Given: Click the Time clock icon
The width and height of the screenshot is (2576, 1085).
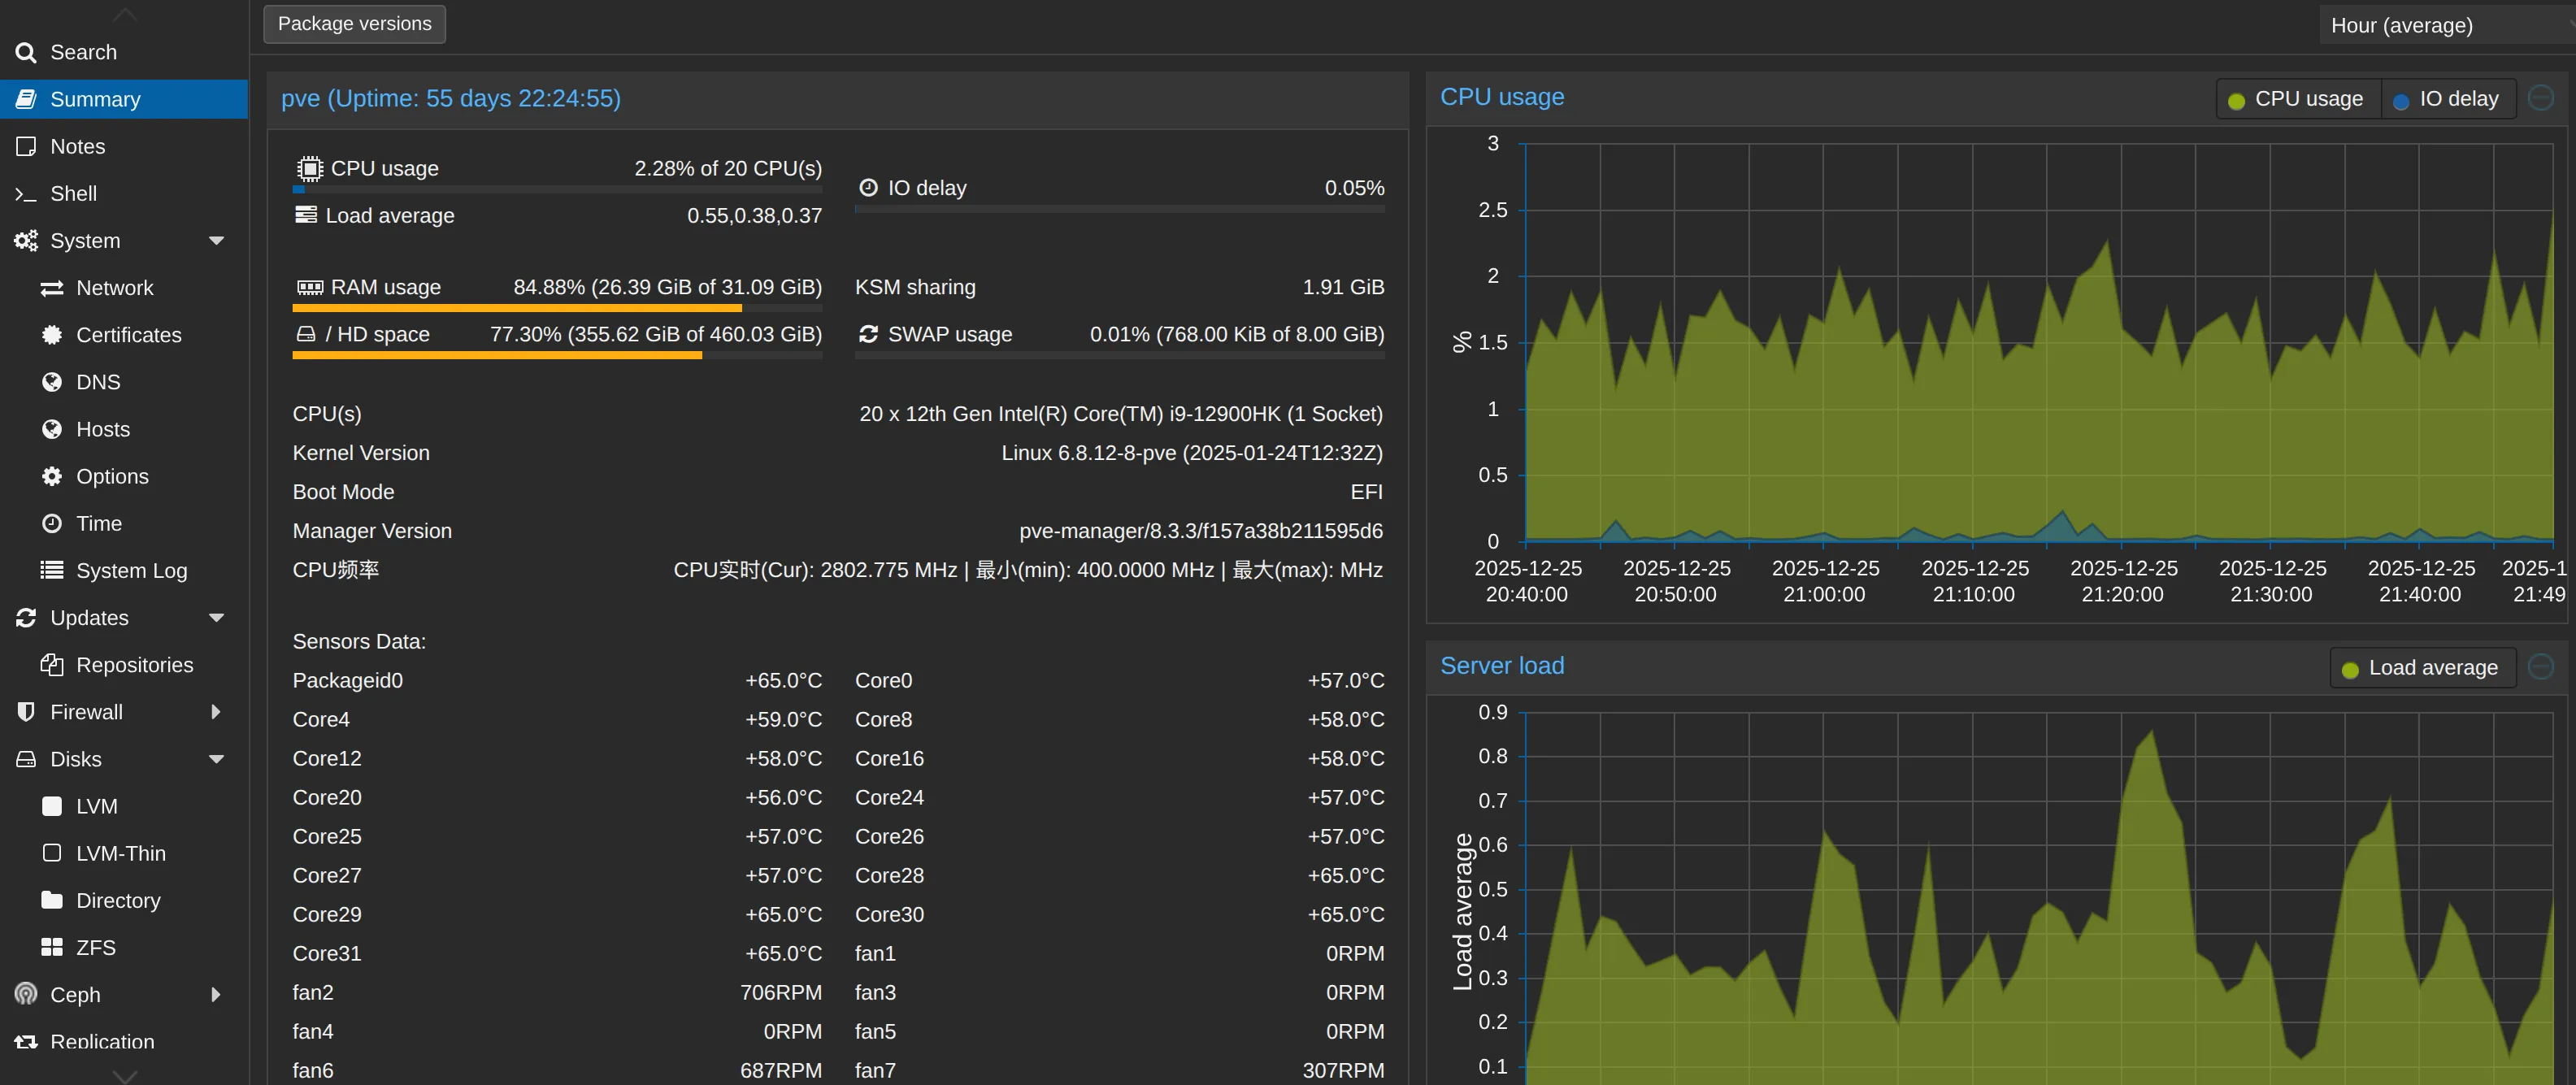Looking at the screenshot, I should (x=52, y=523).
